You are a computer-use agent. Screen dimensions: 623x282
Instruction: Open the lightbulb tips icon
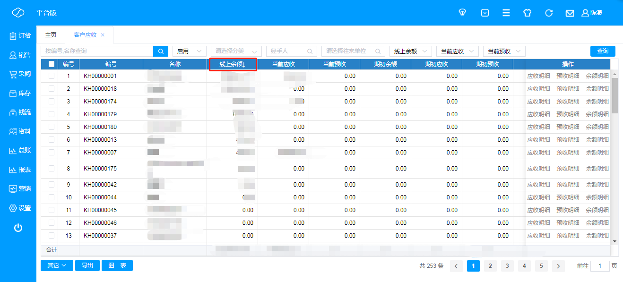pos(463,13)
